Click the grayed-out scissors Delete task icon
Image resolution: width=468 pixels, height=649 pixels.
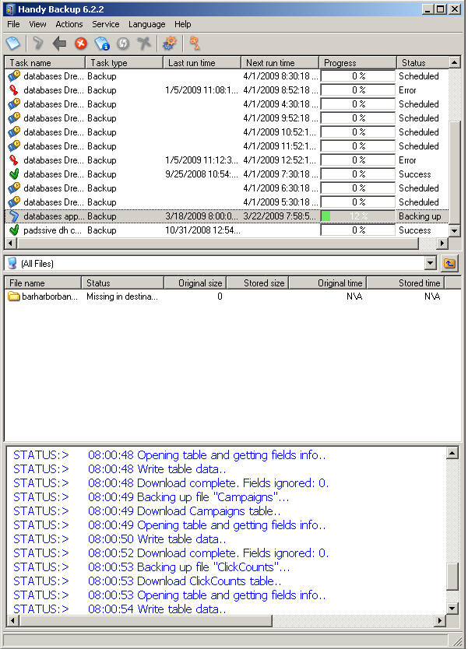coord(145,44)
